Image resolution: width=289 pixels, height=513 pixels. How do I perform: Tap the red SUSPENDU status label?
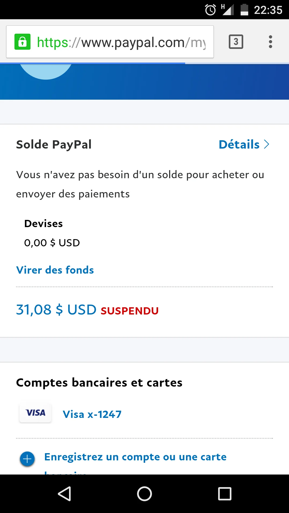pyautogui.click(x=130, y=311)
